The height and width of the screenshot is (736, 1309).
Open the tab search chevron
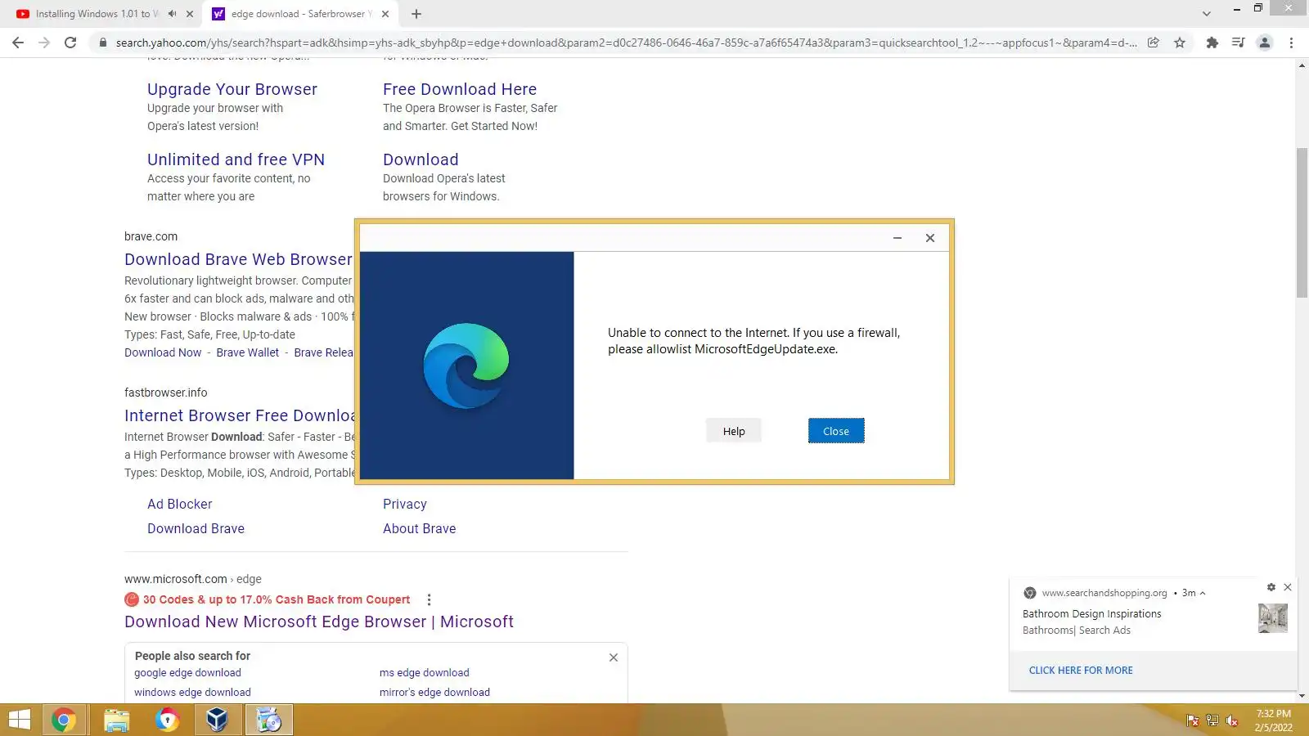[1206, 14]
